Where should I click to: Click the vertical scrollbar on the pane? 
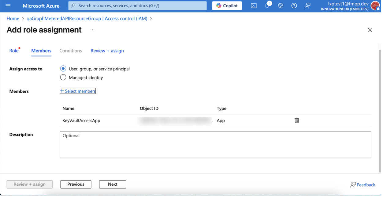pos(380,110)
